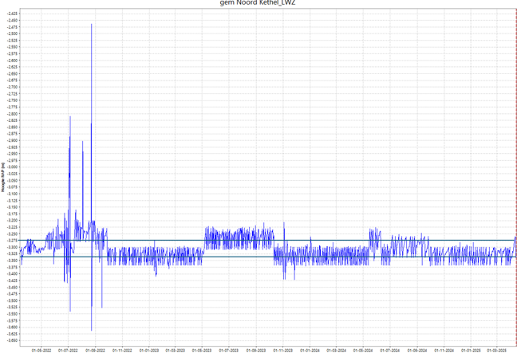Screen dimensions: 517x353
Task: Click the vertical y-axis title label
Action: [3, 177]
